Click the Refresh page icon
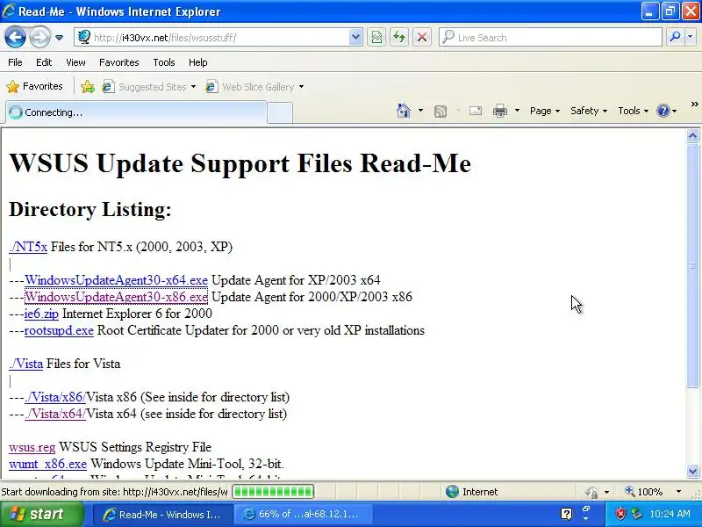Image resolution: width=702 pixels, height=527 pixels. point(399,38)
